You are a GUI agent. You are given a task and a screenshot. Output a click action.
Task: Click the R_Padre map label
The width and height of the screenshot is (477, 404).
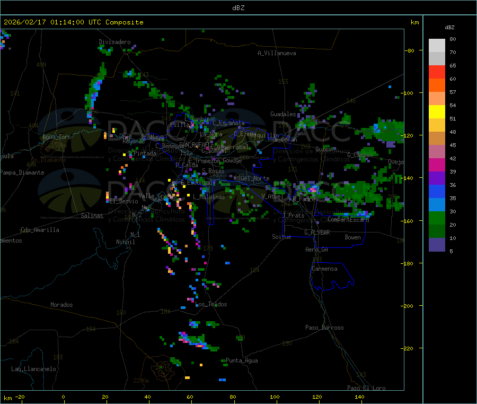pyautogui.click(x=304, y=199)
